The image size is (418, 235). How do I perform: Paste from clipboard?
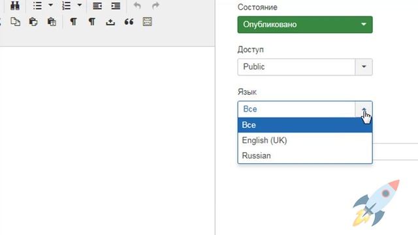pyautogui.click(x=33, y=22)
